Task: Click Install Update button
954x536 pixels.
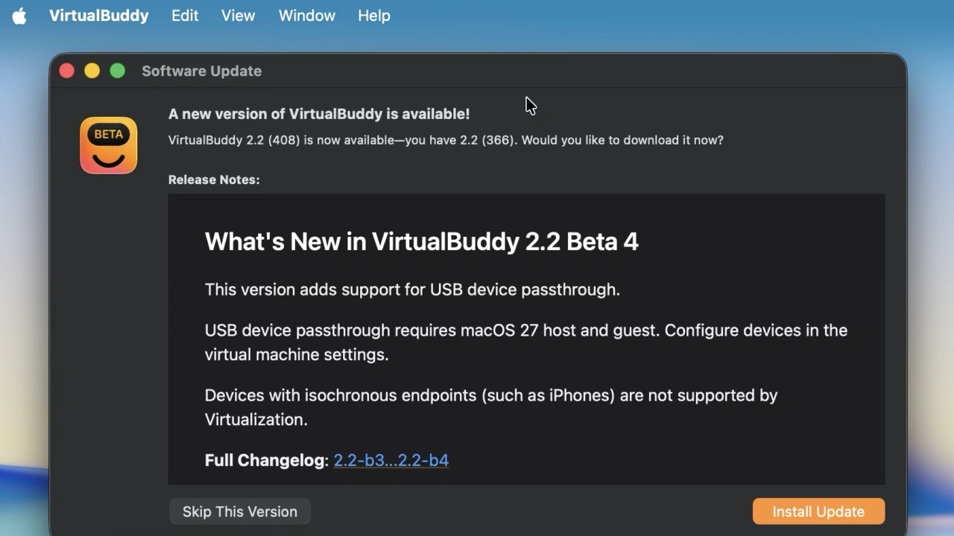Action: point(818,511)
